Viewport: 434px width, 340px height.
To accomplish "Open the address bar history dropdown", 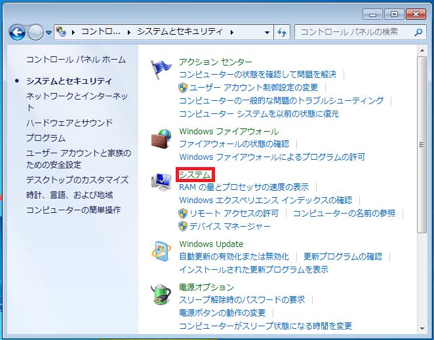I will point(267,32).
